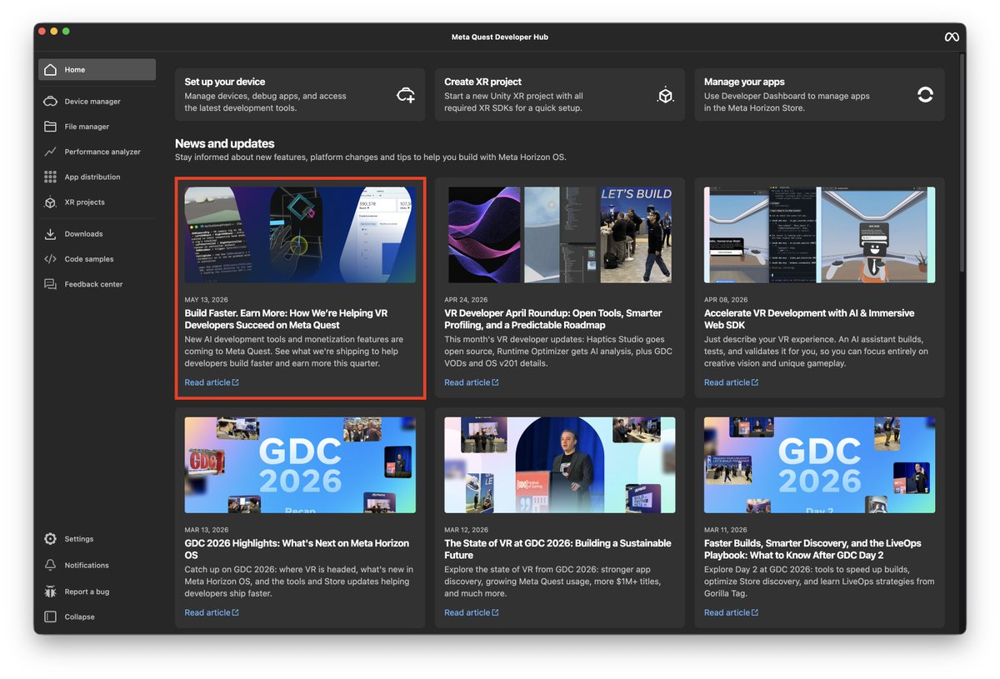Click the Downloads arrow icon
1000x679 pixels.
pyautogui.click(x=50, y=234)
